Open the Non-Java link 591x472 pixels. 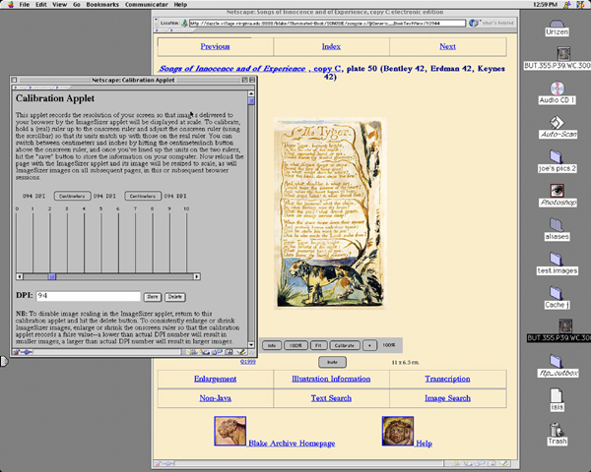pos(215,398)
